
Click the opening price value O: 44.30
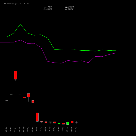pyautogui.click(x=48, y=9)
